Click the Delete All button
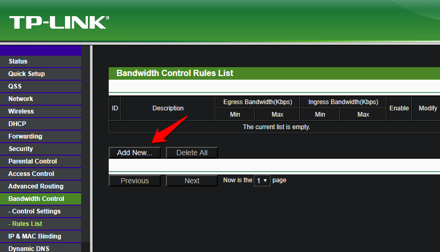440x252 pixels. point(192,153)
